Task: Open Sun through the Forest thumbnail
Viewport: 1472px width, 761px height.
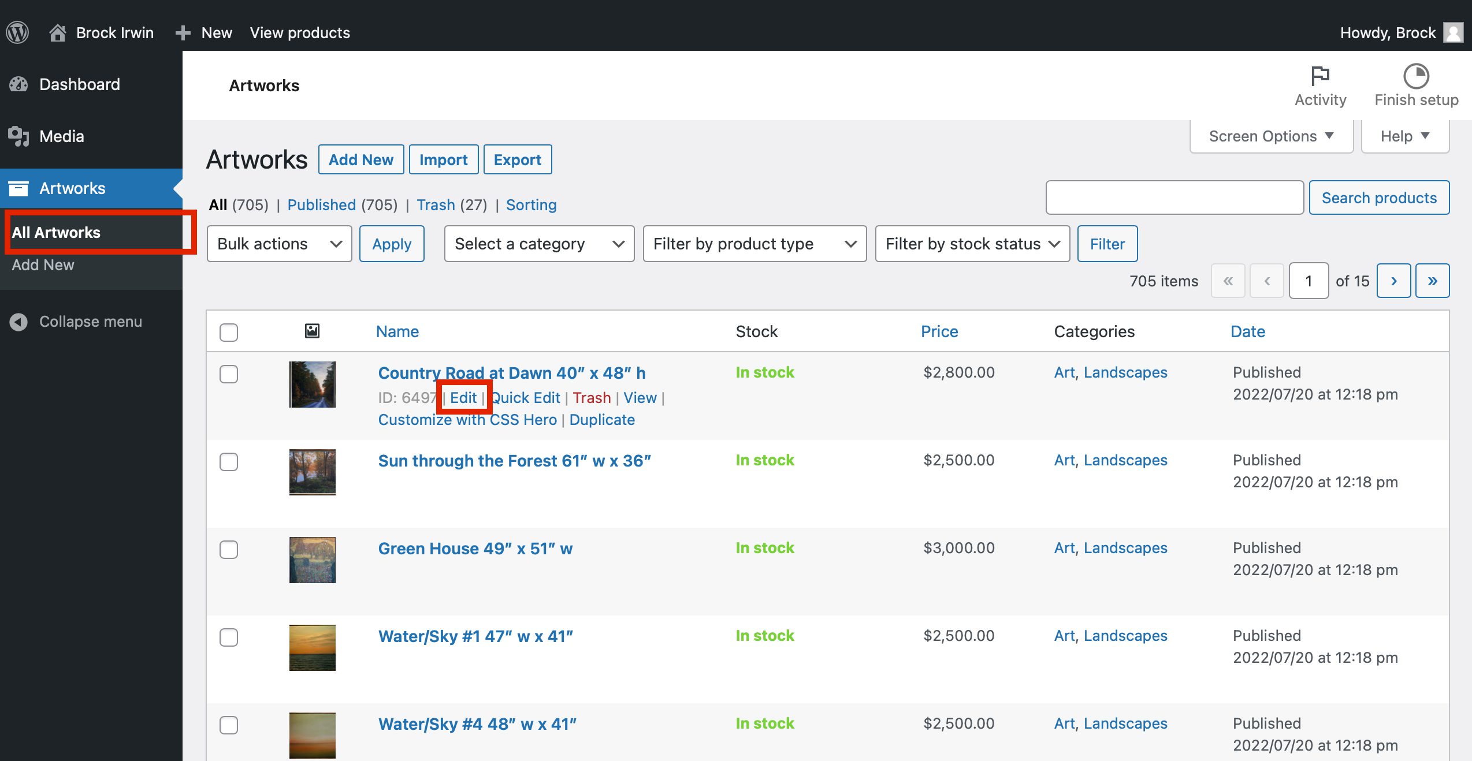Action: coord(312,472)
